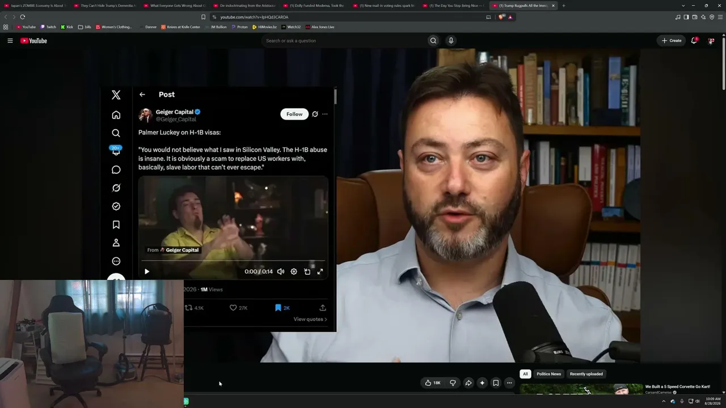Click the Brave Rewards triangle icon

pos(510,17)
